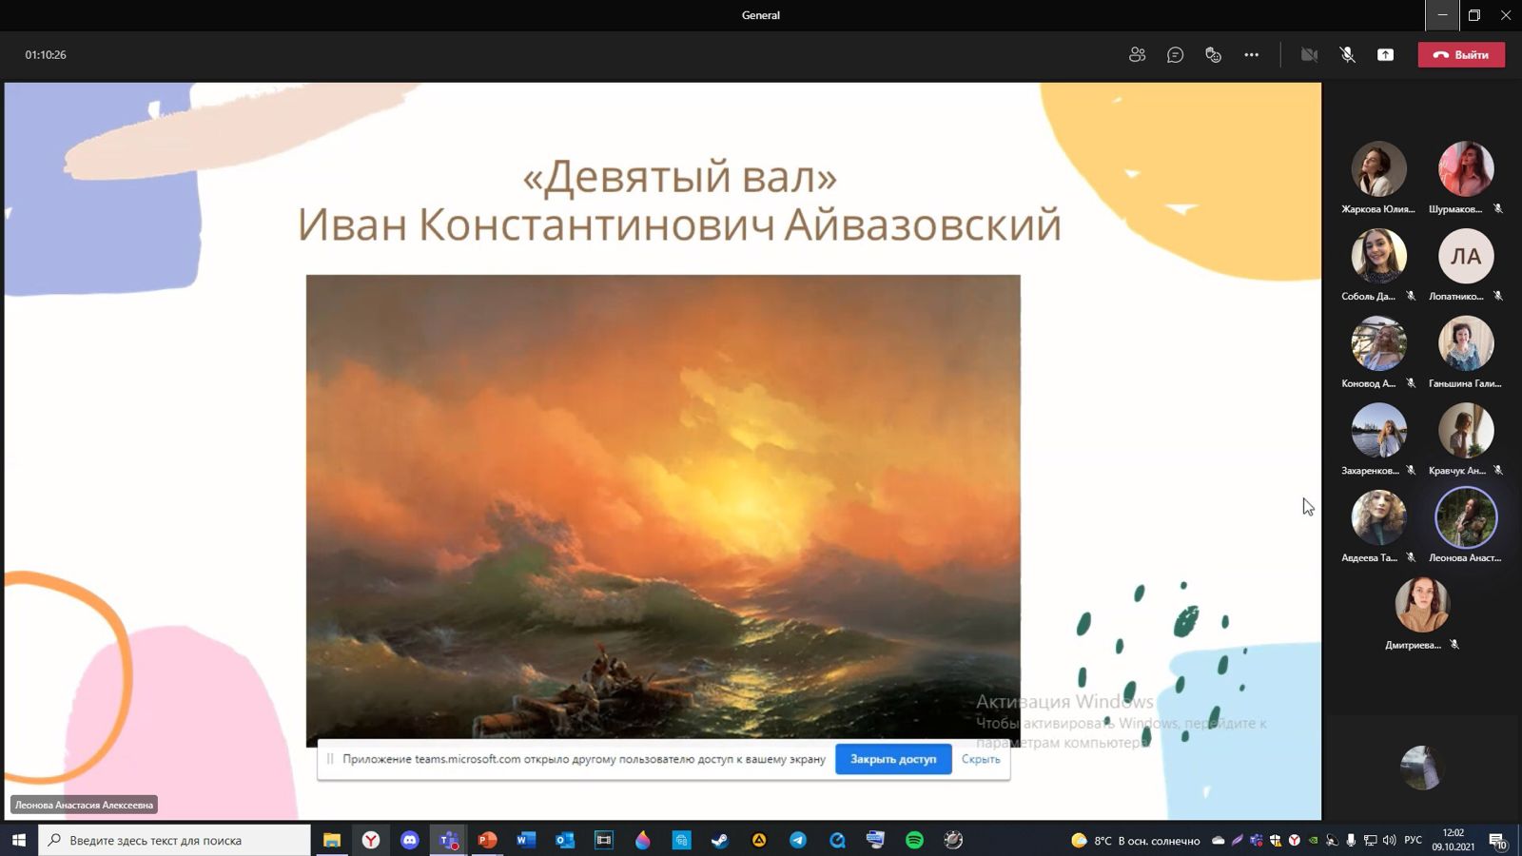This screenshot has height=856, width=1522.
Task: Switch to PowerPoint in the taskbar
Action: (487, 840)
